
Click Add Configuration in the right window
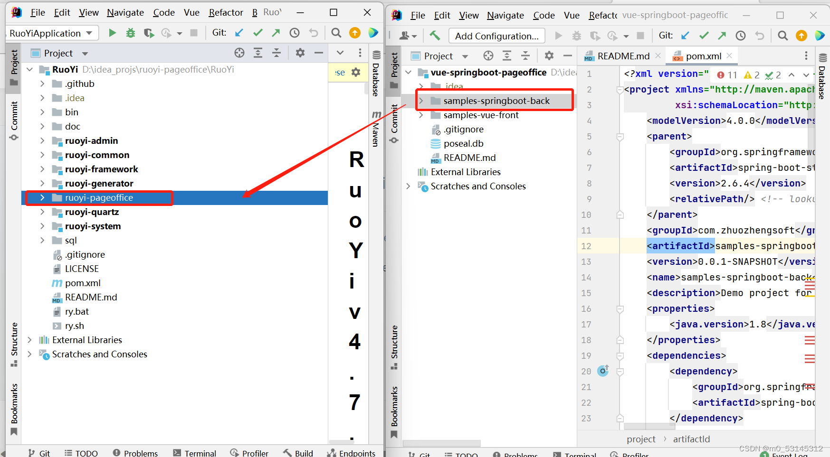(x=496, y=36)
